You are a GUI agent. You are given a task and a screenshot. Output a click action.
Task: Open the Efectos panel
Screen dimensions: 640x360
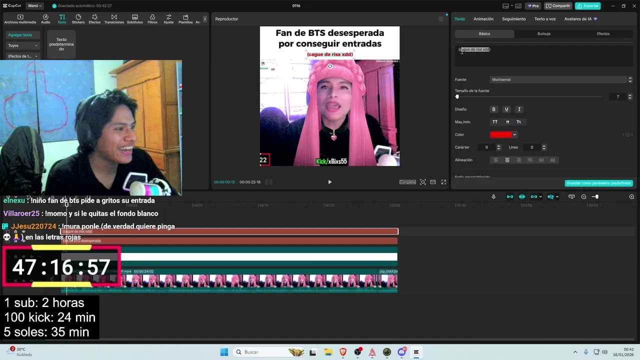coord(94,19)
